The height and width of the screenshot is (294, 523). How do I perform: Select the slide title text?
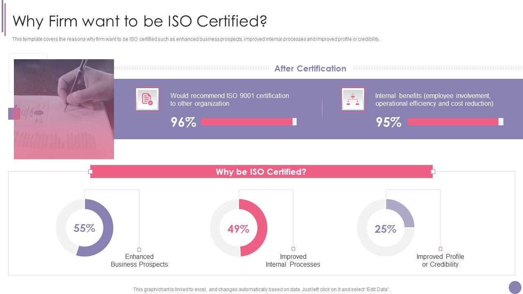(x=140, y=21)
